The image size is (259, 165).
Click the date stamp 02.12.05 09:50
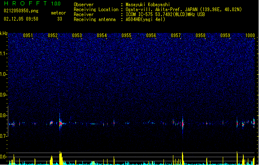pos(21,19)
